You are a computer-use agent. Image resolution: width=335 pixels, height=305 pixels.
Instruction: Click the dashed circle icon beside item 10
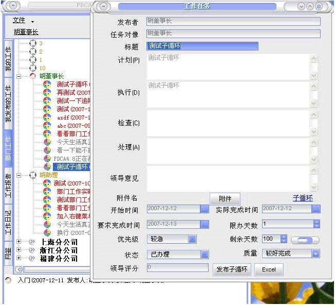point(33,68)
